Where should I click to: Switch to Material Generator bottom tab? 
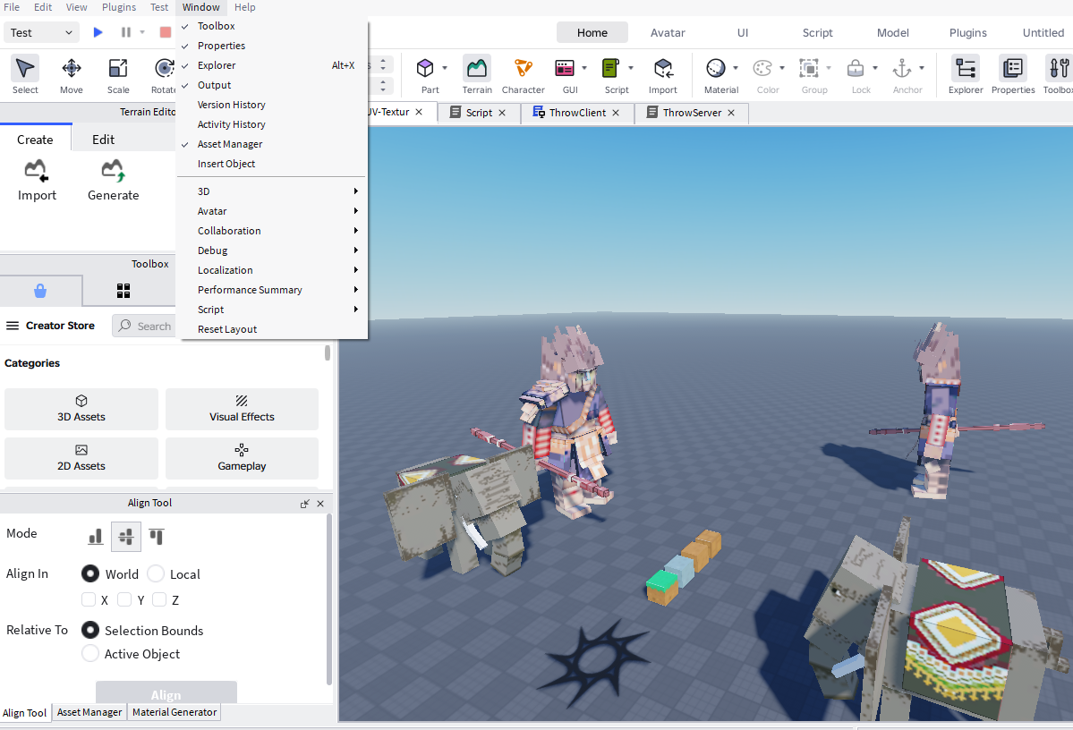[175, 712]
